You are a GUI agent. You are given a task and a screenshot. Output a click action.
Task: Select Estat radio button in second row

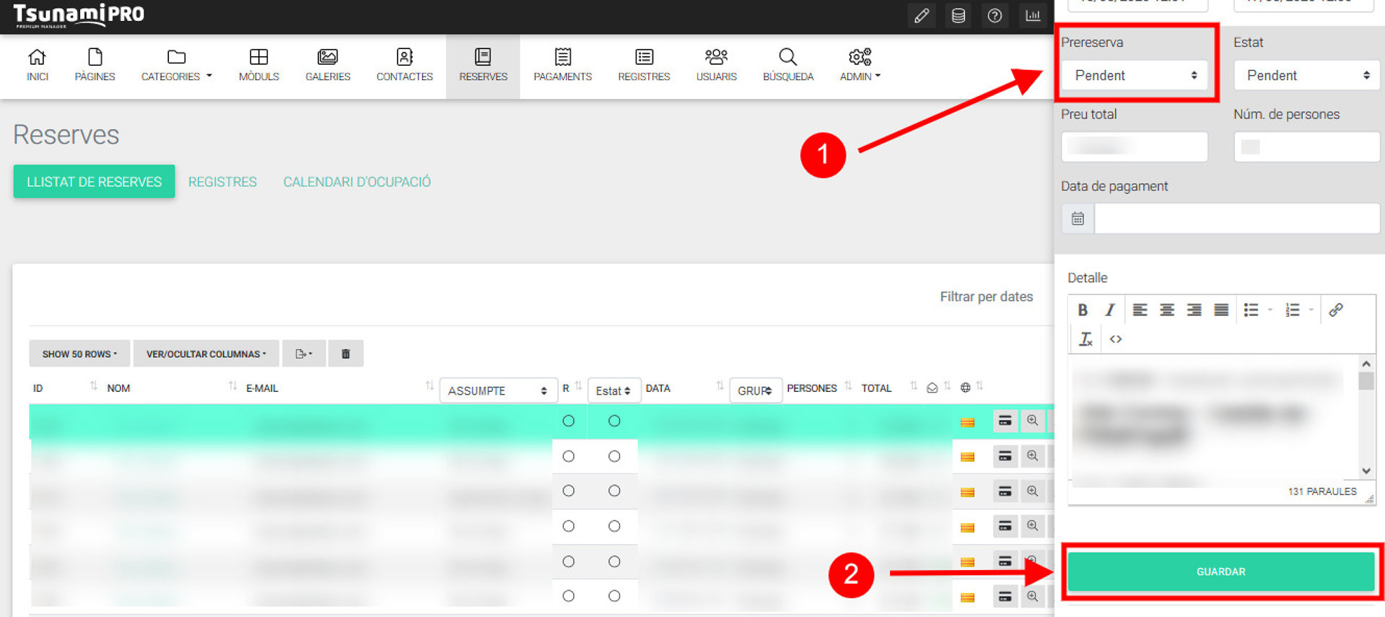tap(614, 456)
